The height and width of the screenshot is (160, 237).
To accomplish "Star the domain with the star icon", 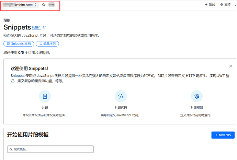I will (44, 5).
